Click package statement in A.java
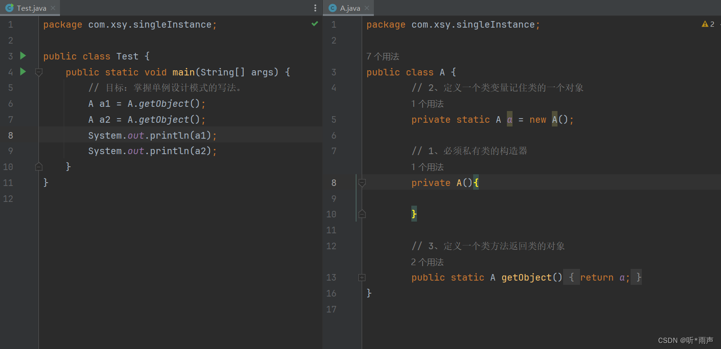The height and width of the screenshot is (349, 721). click(453, 24)
